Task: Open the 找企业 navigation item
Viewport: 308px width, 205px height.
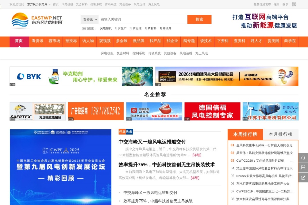Action: click(x=172, y=41)
